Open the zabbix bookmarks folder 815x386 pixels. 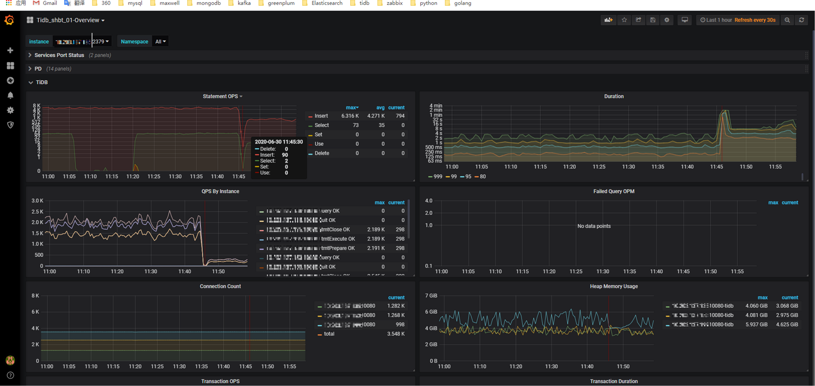tap(390, 3)
